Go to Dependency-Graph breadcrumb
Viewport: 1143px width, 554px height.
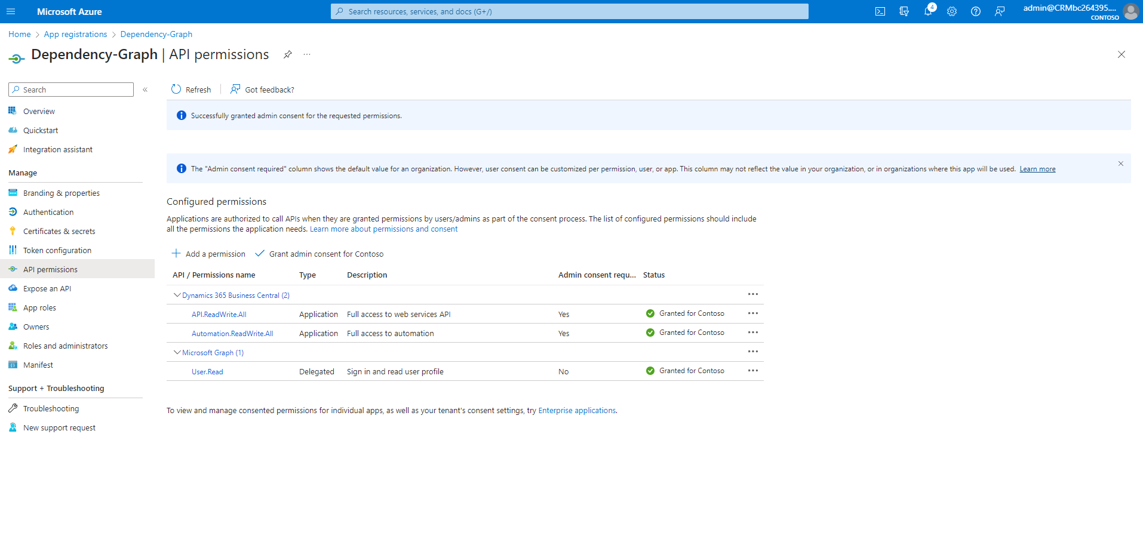click(x=156, y=34)
